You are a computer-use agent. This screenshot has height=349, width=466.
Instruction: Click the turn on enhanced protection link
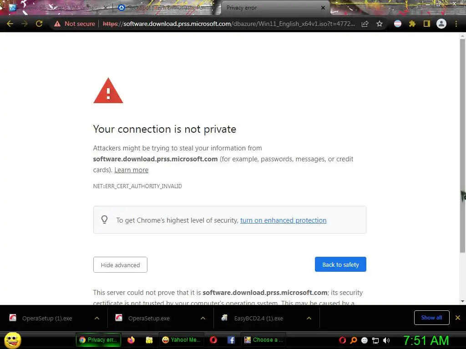point(283,220)
